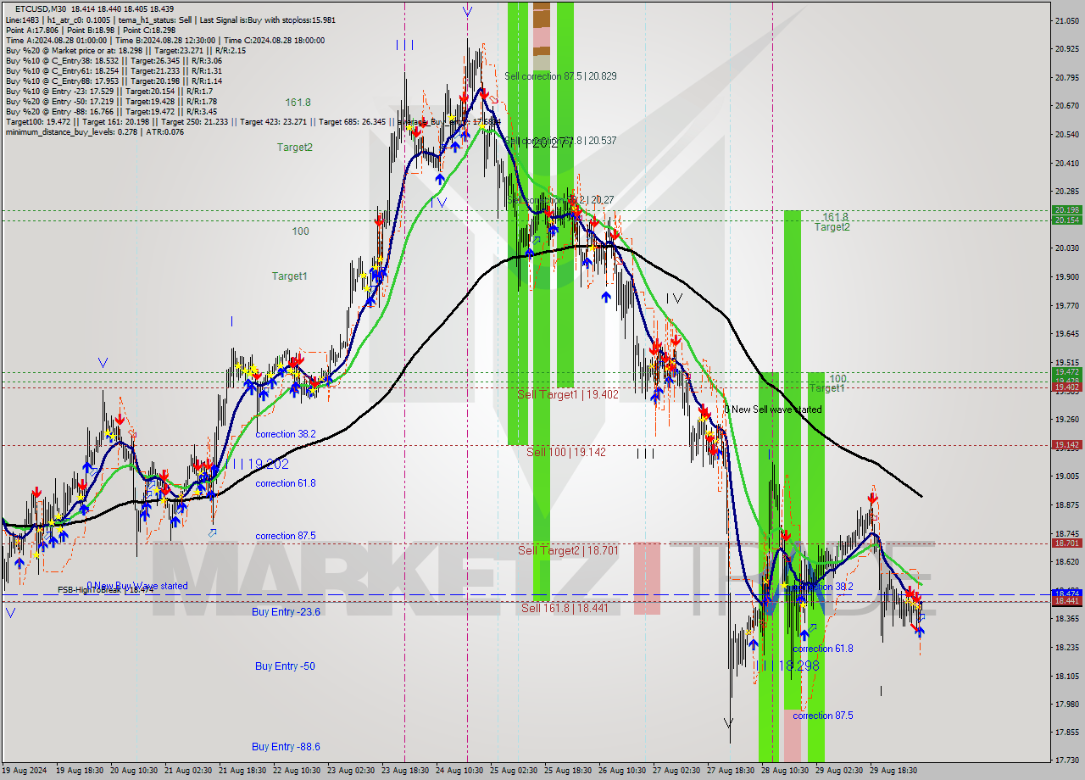Image resolution: width=1085 pixels, height=780 pixels.
Task: Click the 'Line:1483' indicator info line
Action: coord(170,19)
